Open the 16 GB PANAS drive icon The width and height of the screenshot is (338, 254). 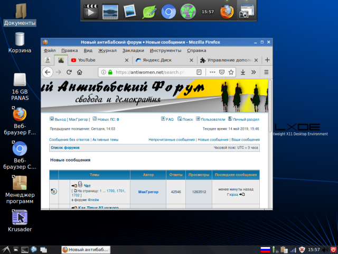[20, 87]
